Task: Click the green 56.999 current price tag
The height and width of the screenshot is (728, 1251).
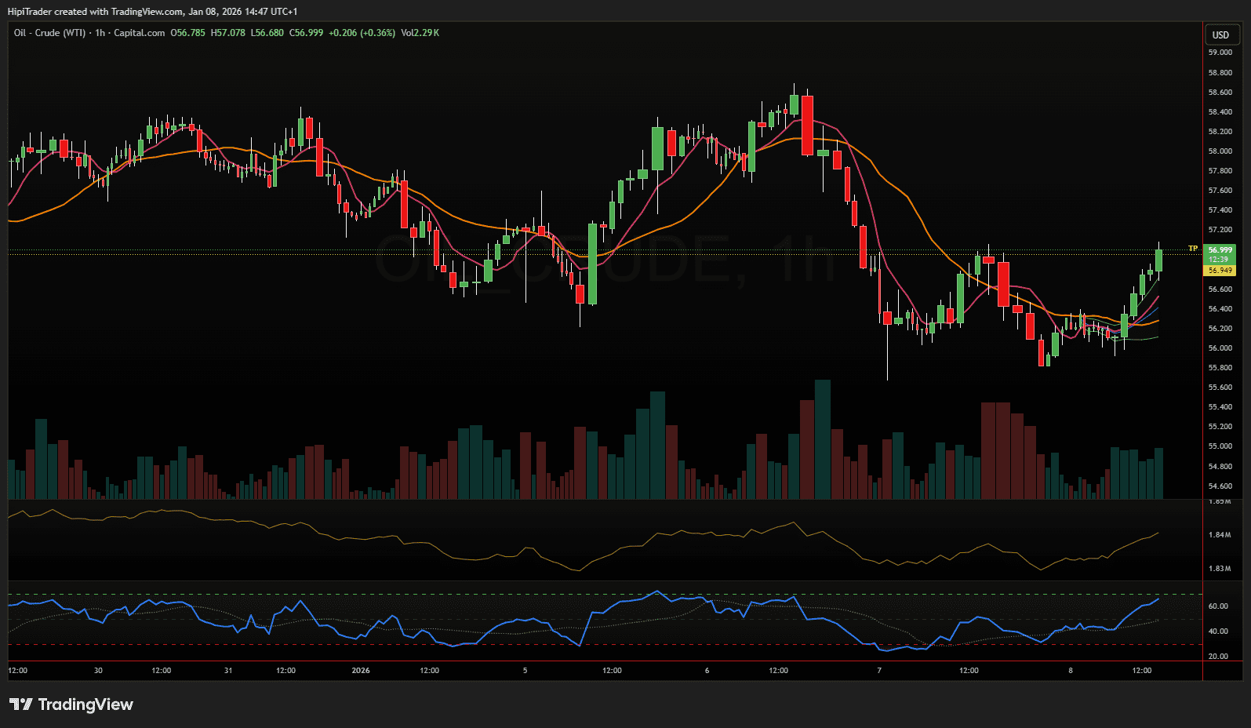Action: [x=1220, y=250]
